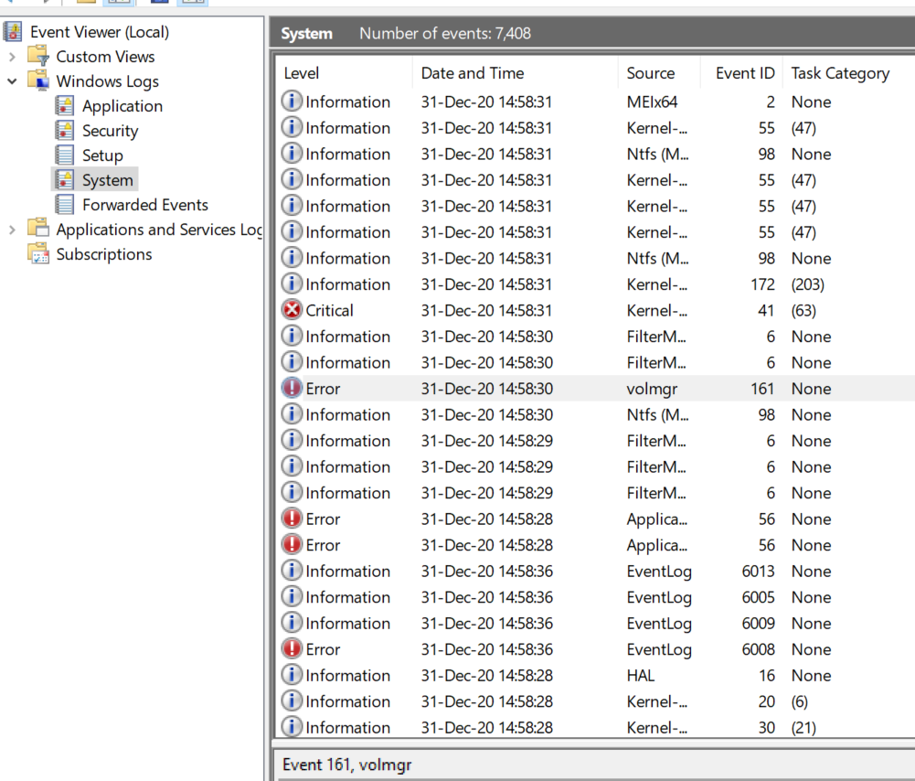
Task: Sort events by the Level column
Action: tap(302, 74)
